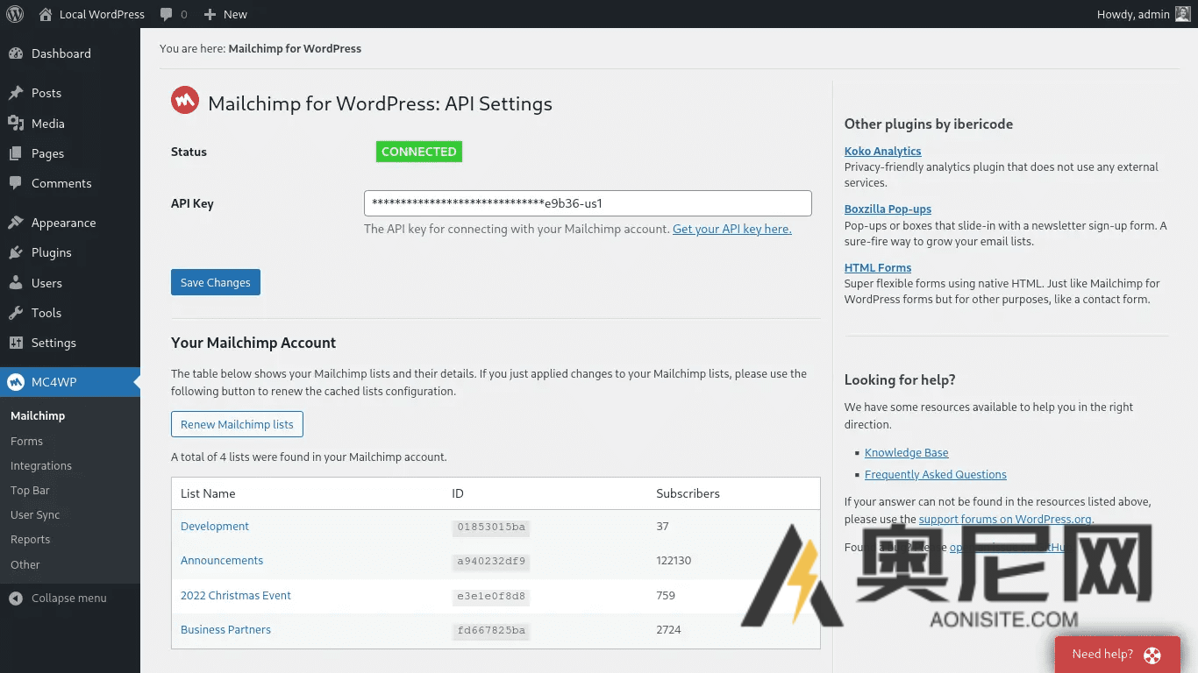Open the Boxzilla Pop-ups link

pos(888,209)
